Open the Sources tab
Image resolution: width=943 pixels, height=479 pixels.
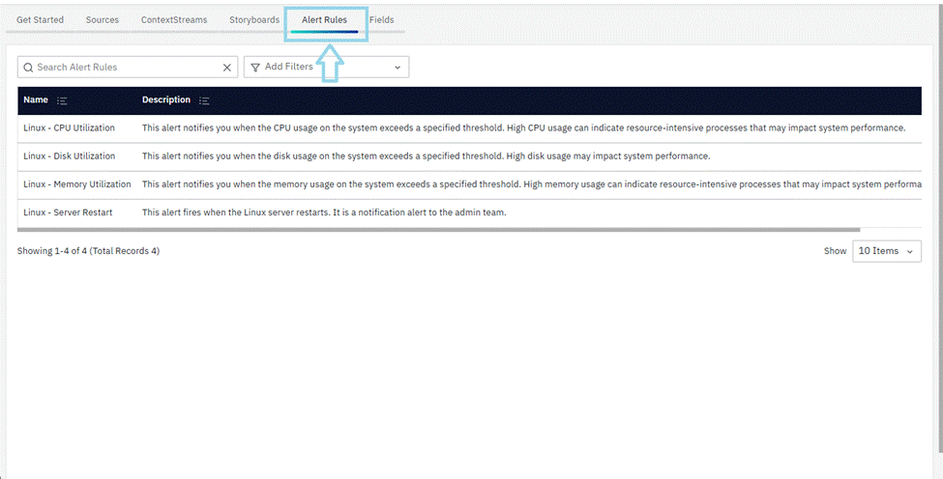(x=103, y=20)
